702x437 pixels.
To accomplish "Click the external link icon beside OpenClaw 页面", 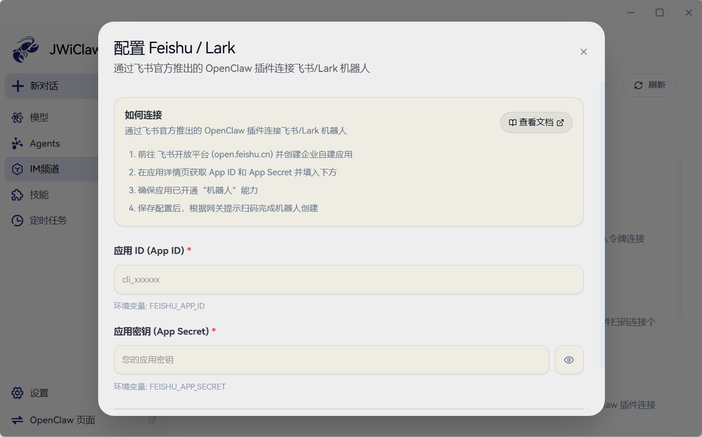I will coord(152,420).
